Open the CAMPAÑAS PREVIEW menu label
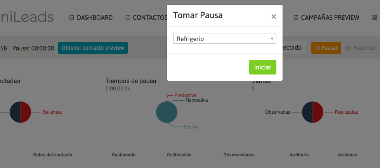Viewport: 380px width, 168px height. coord(330,17)
